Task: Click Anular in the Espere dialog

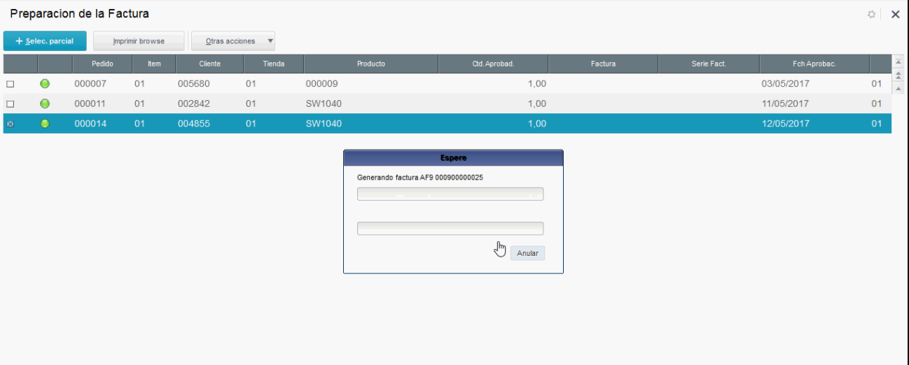Action: pyautogui.click(x=527, y=253)
